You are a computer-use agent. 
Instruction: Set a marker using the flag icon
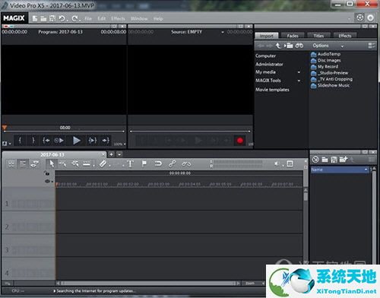tap(144, 163)
